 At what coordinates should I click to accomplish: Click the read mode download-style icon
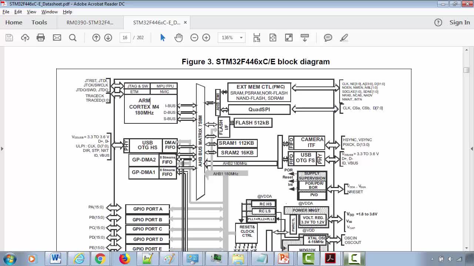click(x=305, y=38)
